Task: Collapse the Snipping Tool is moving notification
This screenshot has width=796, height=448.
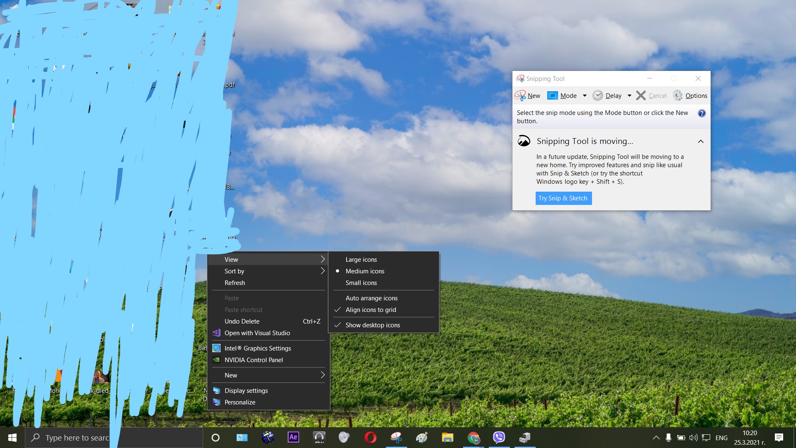Action: [700, 141]
